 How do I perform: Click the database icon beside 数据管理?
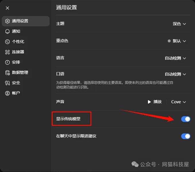point(7,73)
